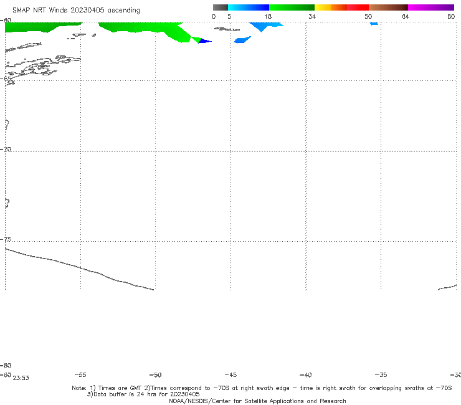
Task: Click the colorbar label '5'
Action: click(x=229, y=16)
